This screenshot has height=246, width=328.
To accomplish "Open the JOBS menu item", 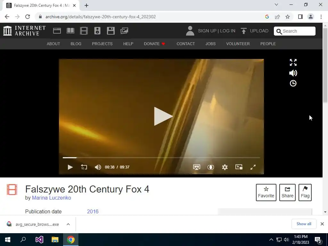I will pos(210,44).
